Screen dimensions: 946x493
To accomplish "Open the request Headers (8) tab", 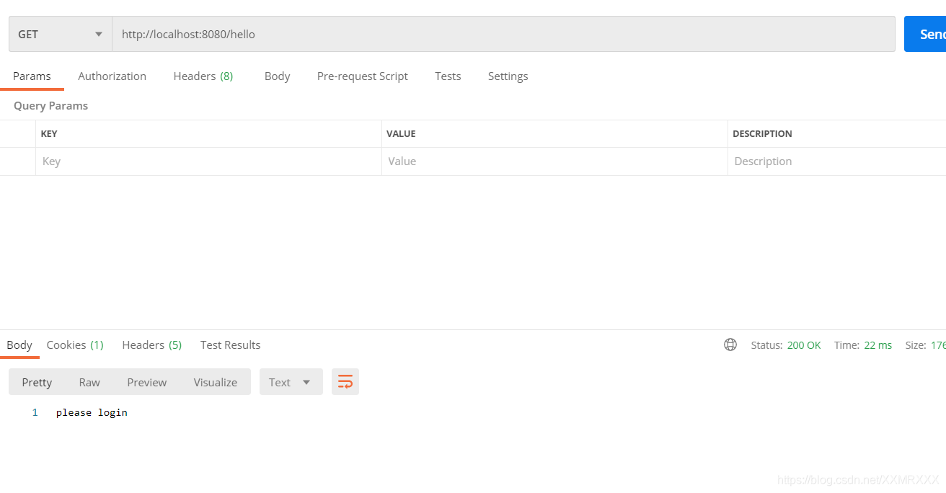I will (203, 76).
